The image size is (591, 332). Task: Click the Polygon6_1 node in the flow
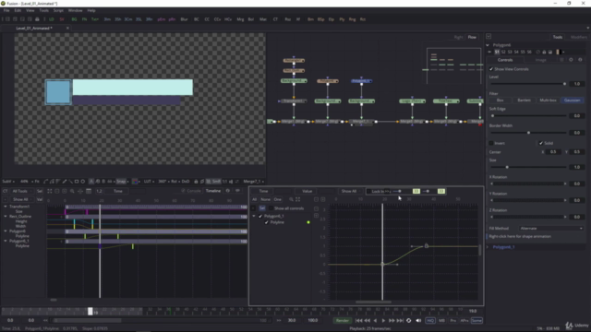(361, 81)
